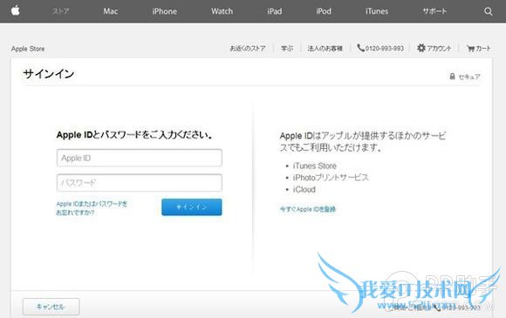
Task: Click the gear icon for アカウント
Action: pos(421,48)
